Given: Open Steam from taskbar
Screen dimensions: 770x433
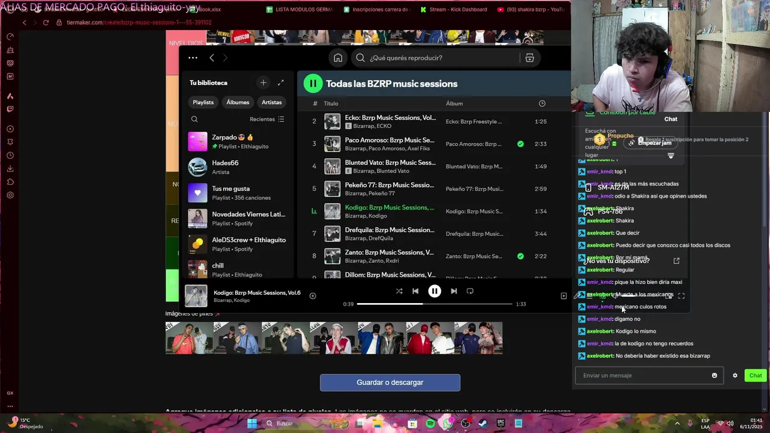Looking at the screenshot, I should tap(483, 423).
